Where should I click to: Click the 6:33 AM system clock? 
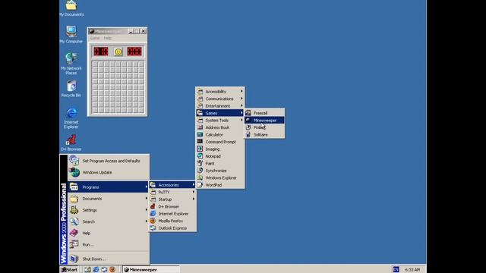click(x=412, y=270)
